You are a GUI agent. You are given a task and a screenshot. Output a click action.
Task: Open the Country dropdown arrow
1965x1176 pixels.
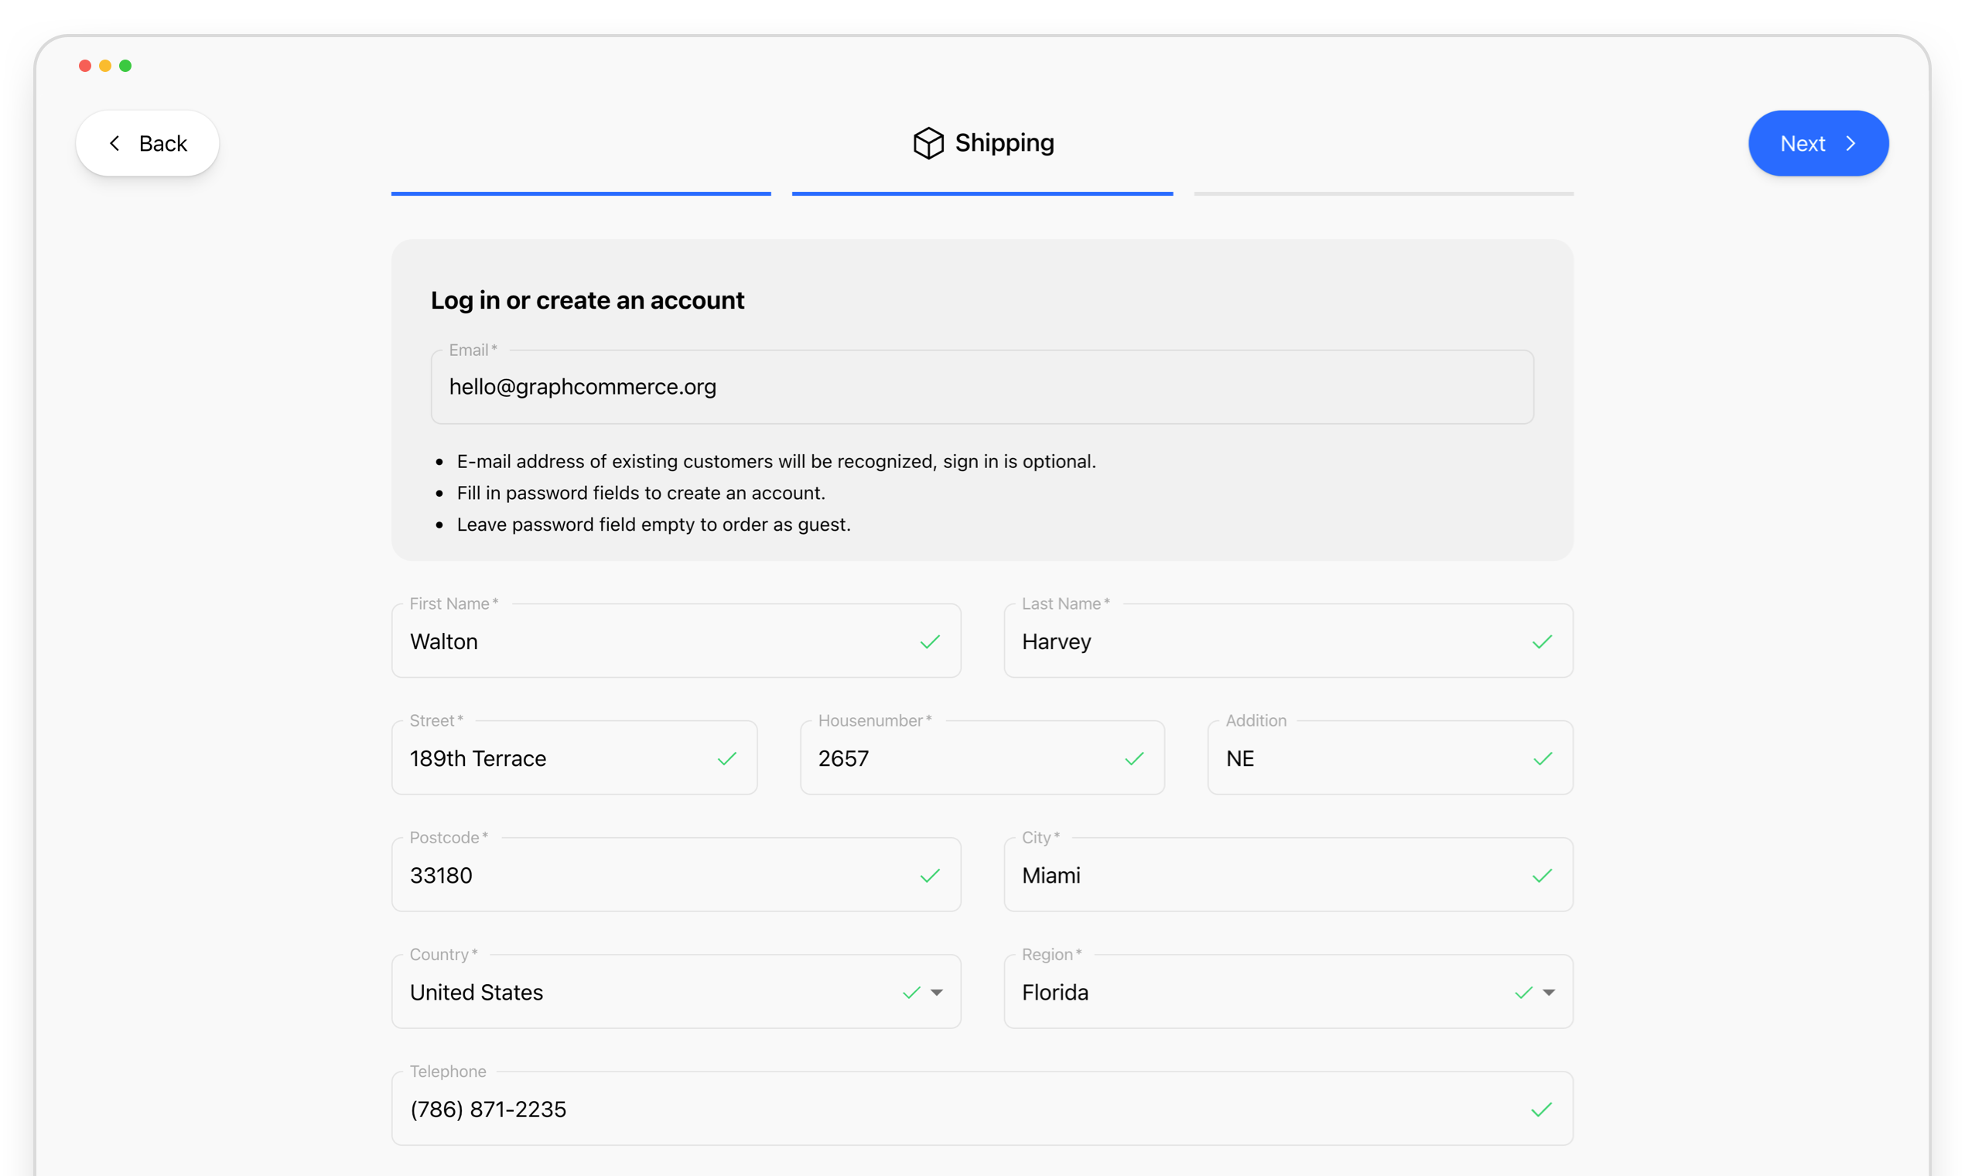pyautogui.click(x=937, y=992)
